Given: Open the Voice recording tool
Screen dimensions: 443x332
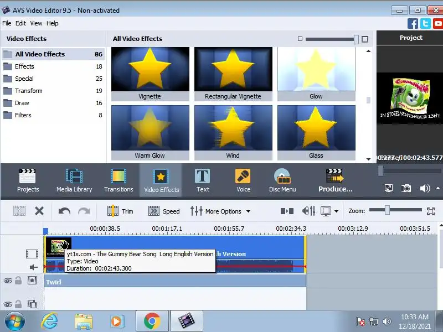Looking at the screenshot, I should (x=243, y=181).
